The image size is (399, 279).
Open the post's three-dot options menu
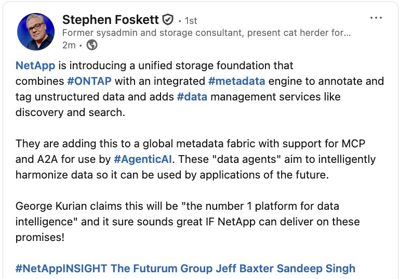tap(376, 18)
